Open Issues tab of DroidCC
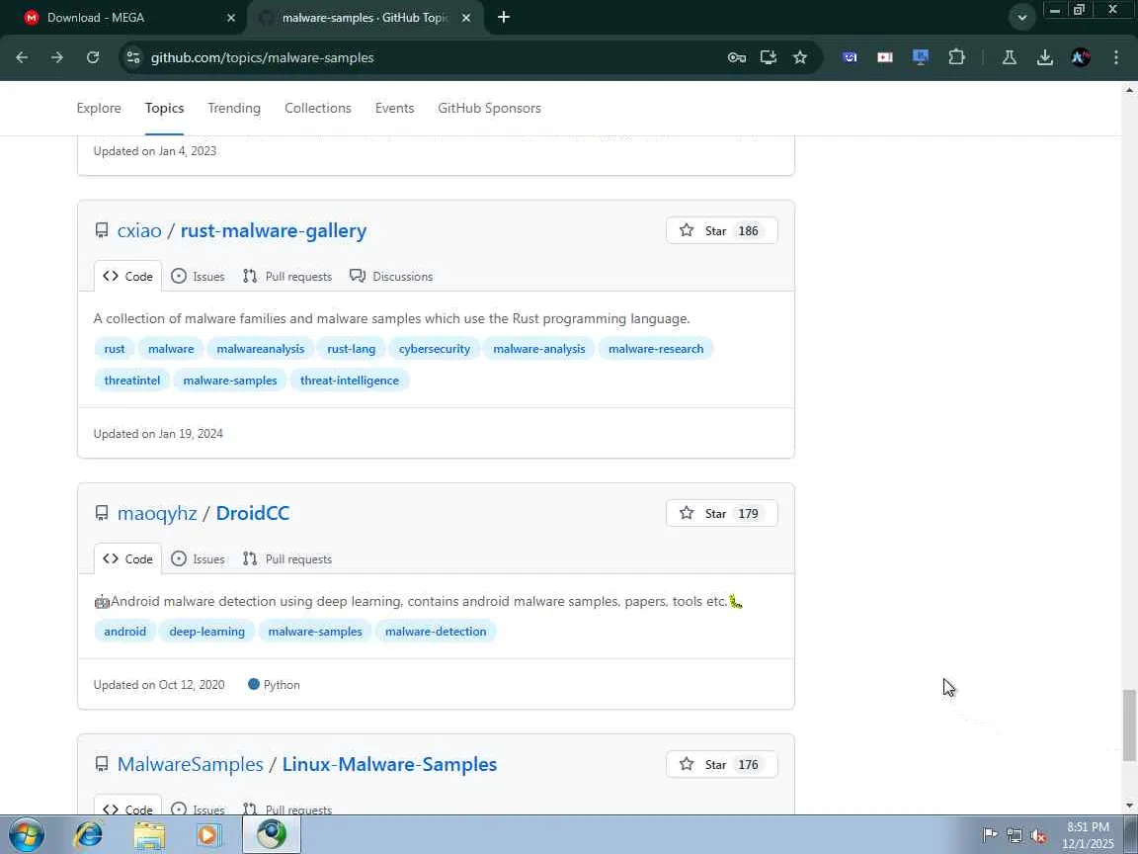The width and height of the screenshot is (1138, 854). coord(199,559)
